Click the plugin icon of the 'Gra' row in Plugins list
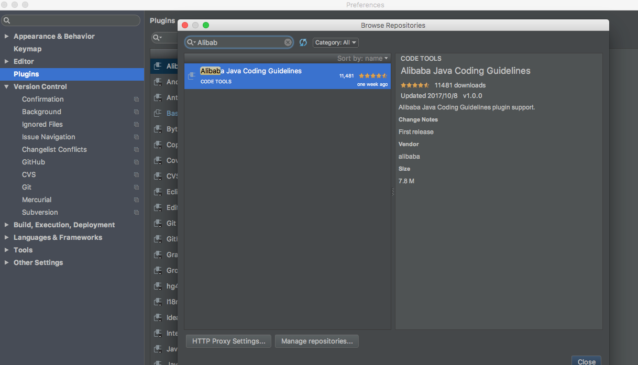This screenshot has width=638, height=365. 157,255
